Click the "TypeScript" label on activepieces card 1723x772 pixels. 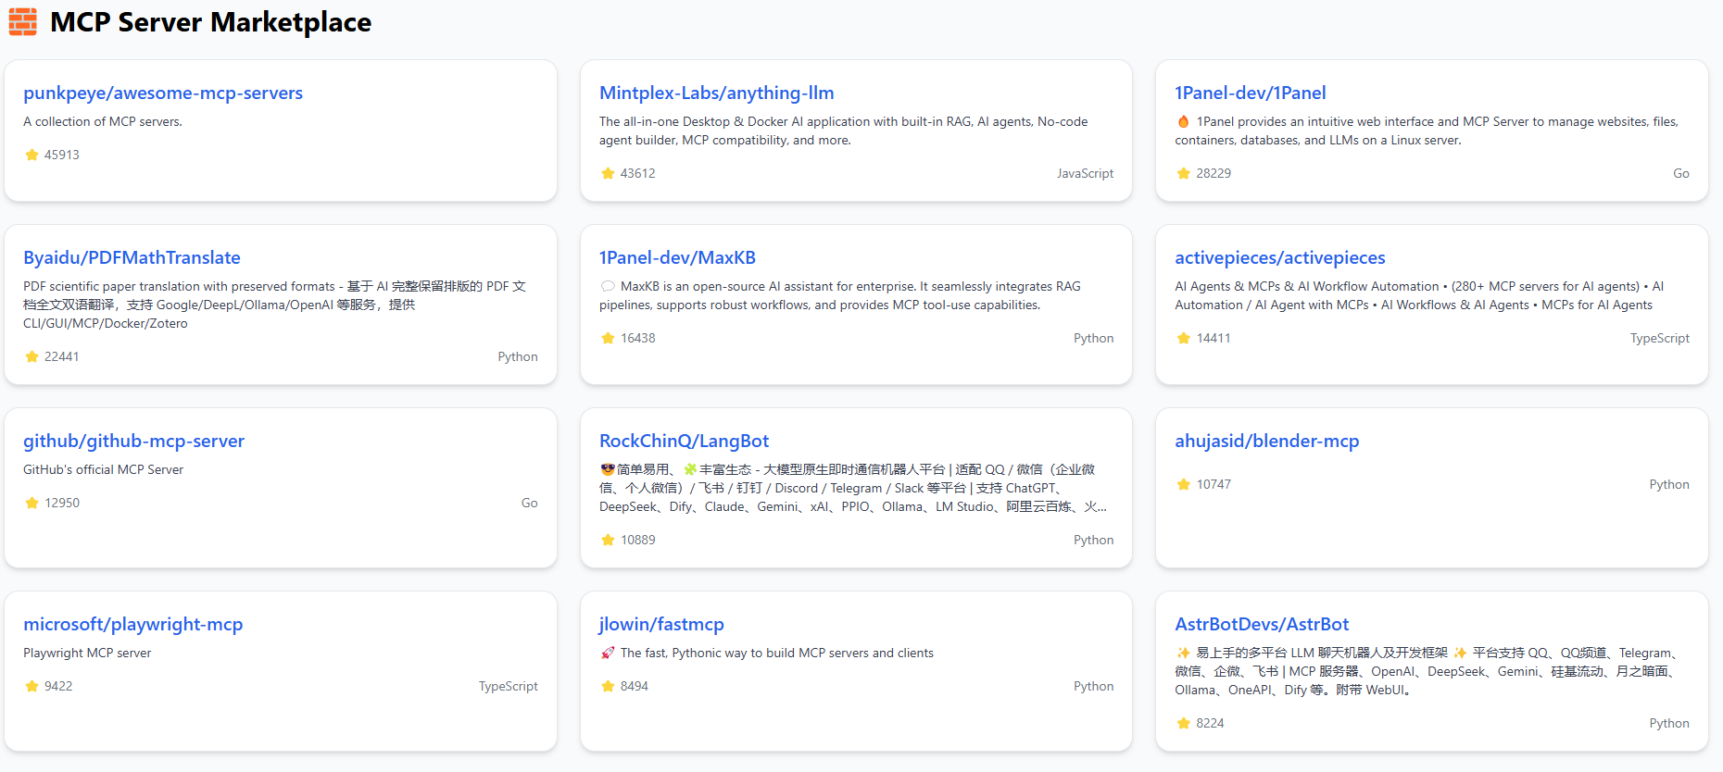coord(1659,338)
